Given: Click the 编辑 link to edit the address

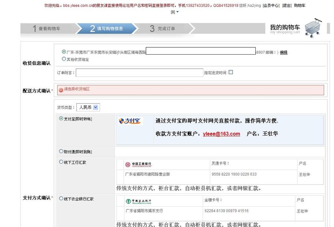Looking at the screenshot, I should pyautogui.click(x=283, y=52).
